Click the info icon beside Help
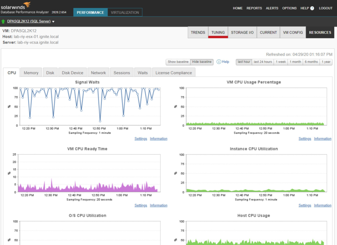The height and width of the screenshot is (245, 337). click(x=219, y=62)
